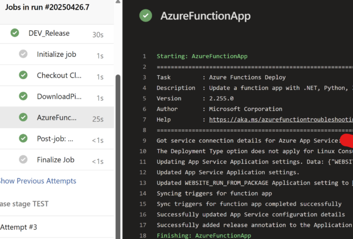This screenshot has height=239, width=353.
Task: Click log line 'Author : Microsoft Corporation'
Action: tap(219, 109)
